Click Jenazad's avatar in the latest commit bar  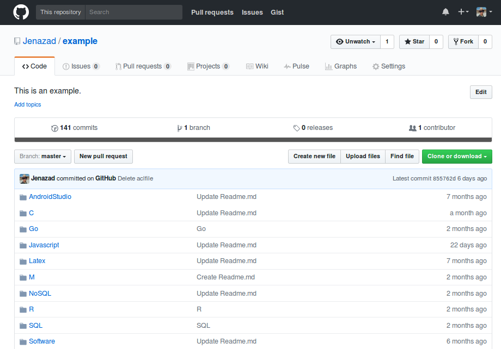pyautogui.click(x=25, y=179)
